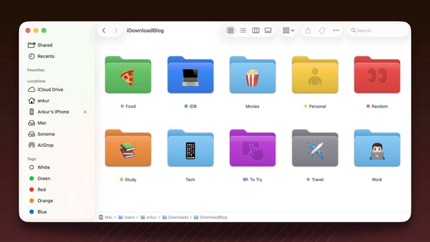430x242 pixels.
Task: Open the Movies folder
Action: (x=252, y=75)
